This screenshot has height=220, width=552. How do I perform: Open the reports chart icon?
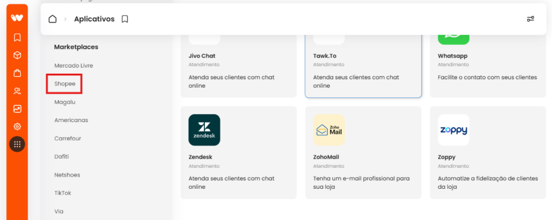click(x=17, y=109)
